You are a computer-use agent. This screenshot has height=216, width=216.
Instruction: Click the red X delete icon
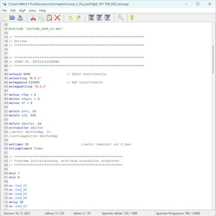pyautogui.click(x=57, y=18)
